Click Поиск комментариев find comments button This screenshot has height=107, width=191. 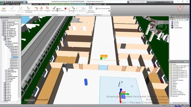click(x=102, y=8)
